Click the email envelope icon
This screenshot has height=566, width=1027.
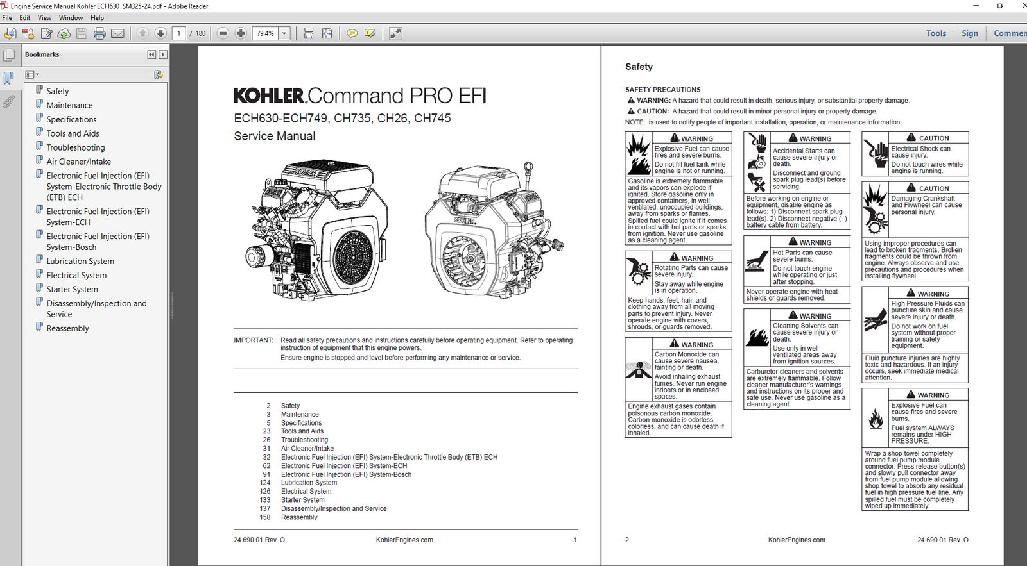point(117,33)
